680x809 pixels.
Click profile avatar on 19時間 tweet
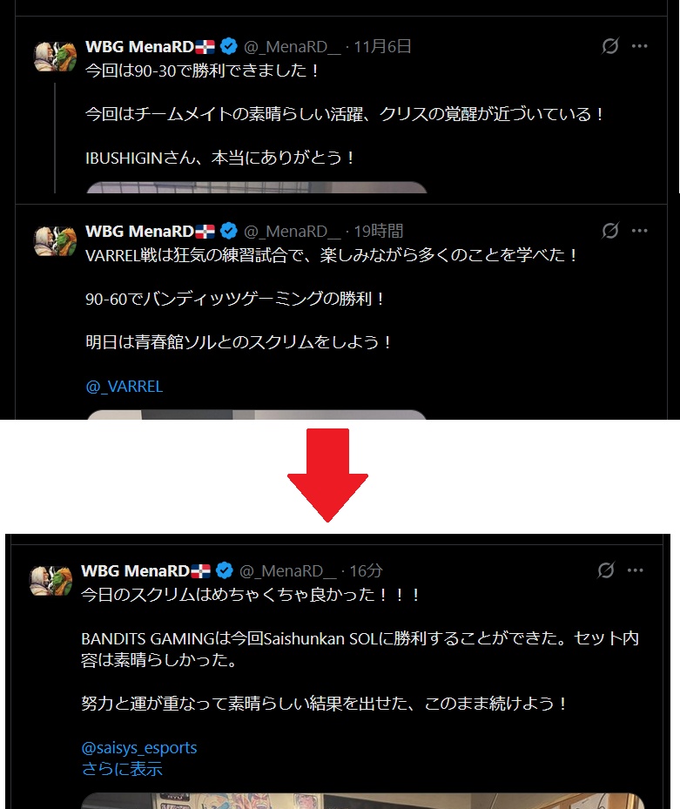coord(55,241)
